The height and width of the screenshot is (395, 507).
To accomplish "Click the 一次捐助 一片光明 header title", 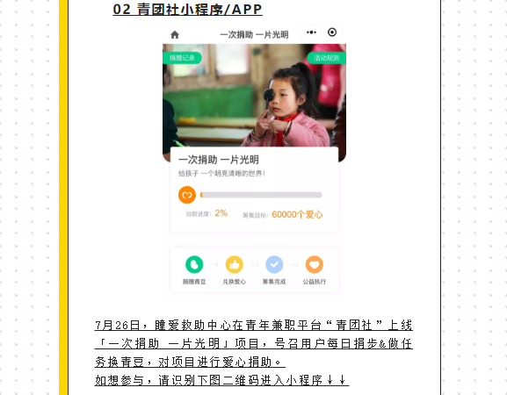I will (x=254, y=34).
